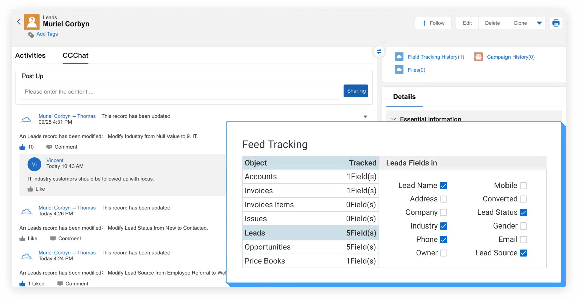The image size is (578, 301).
Task: Open the first feed post's dropdown arrow
Action: coord(365,117)
